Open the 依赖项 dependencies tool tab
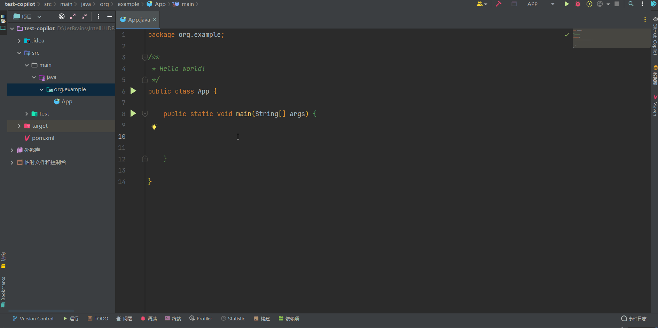This screenshot has width=658, height=328. 289,319
